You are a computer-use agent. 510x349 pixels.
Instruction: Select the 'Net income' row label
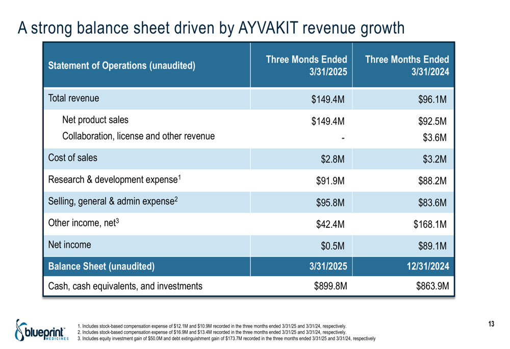pos(69,245)
